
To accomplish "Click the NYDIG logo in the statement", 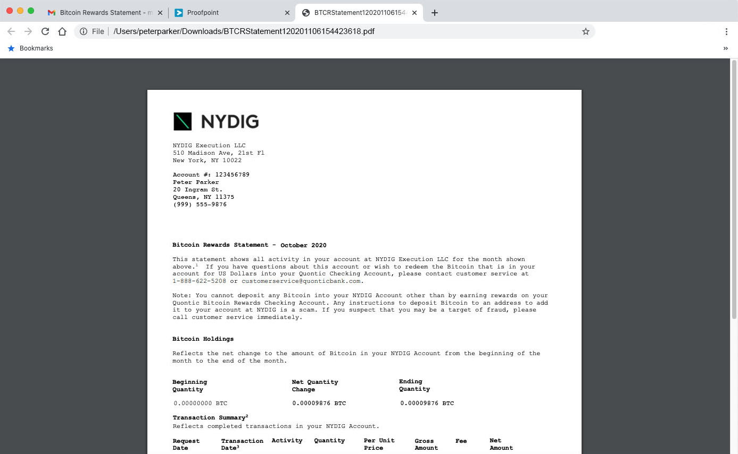I will pos(216,122).
